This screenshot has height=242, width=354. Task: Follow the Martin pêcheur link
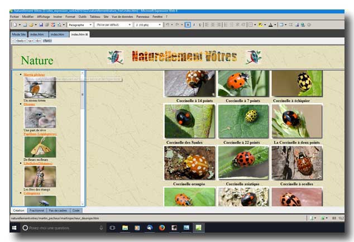34,75
